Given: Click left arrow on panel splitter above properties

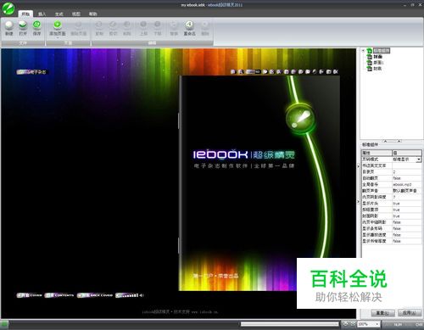Looking at the screenshot, I should coord(385,141).
